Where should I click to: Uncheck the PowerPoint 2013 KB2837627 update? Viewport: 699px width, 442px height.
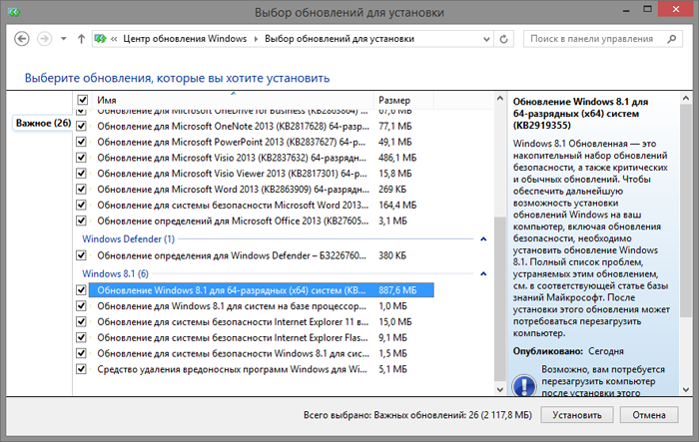coord(81,142)
